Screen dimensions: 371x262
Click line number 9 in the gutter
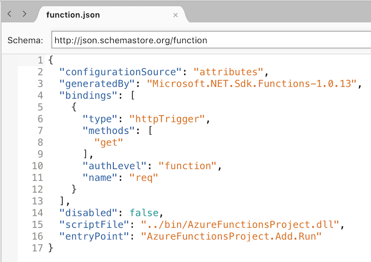[40, 154]
